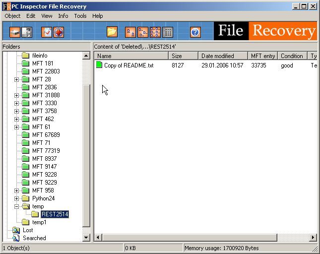The height and width of the screenshot is (254, 320).
Task: Select the MFT 9229 folder
Action: coord(45,183)
